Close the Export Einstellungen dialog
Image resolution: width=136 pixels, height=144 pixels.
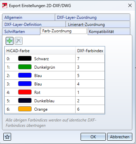130,5
